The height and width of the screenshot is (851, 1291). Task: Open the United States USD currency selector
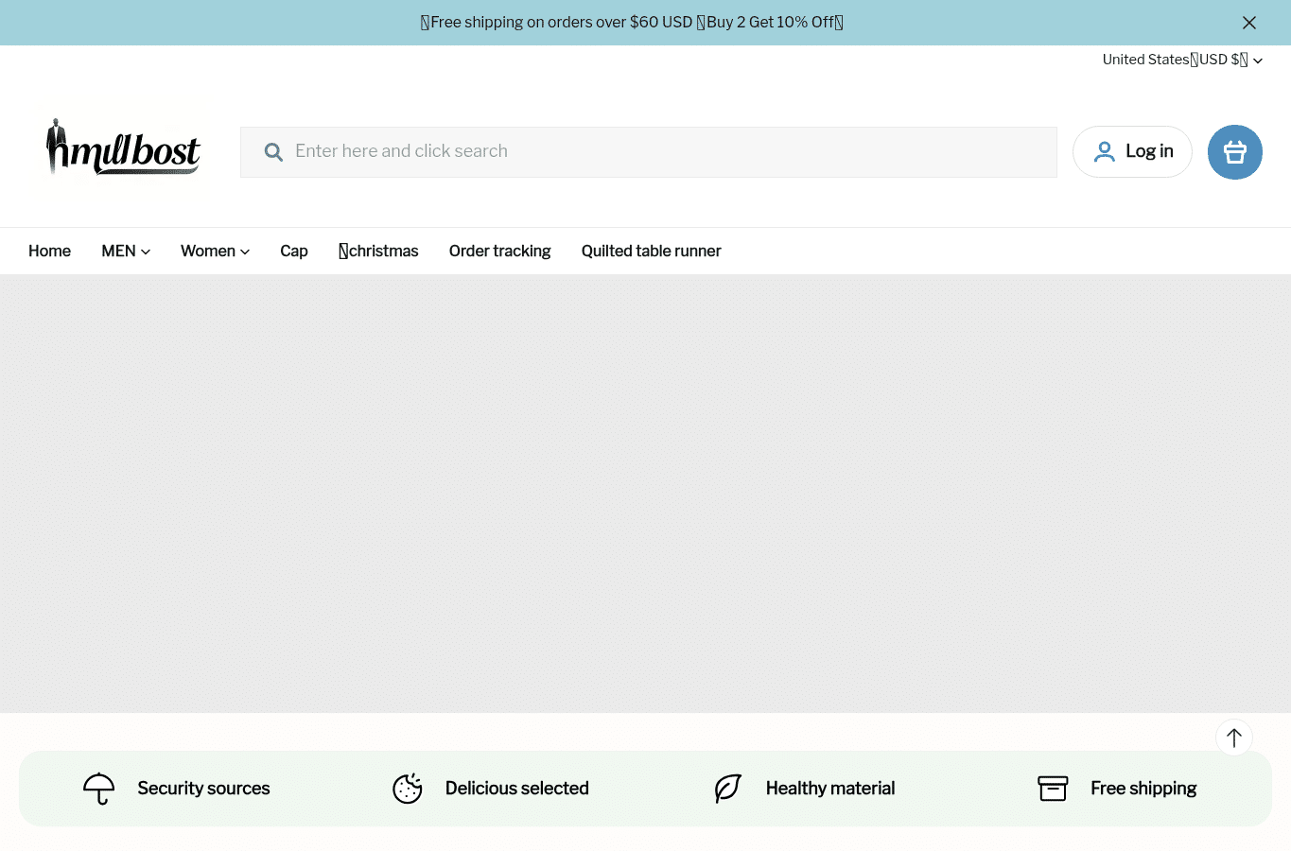pos(1182,60)
